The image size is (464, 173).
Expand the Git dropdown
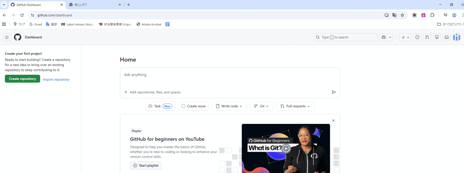(261, 106)
